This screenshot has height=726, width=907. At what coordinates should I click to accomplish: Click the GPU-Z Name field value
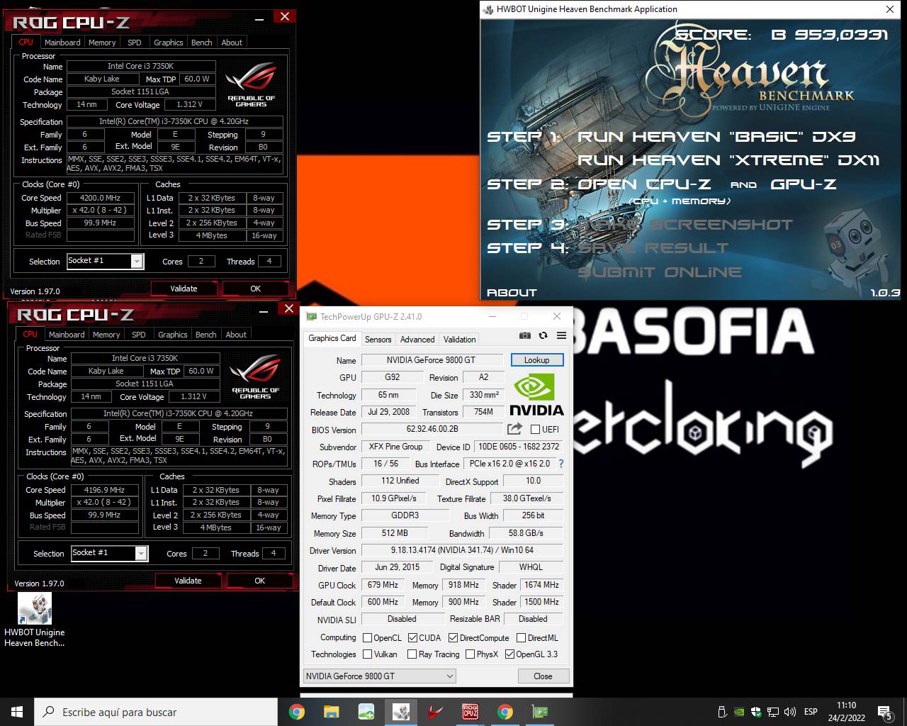pos(431,360)
